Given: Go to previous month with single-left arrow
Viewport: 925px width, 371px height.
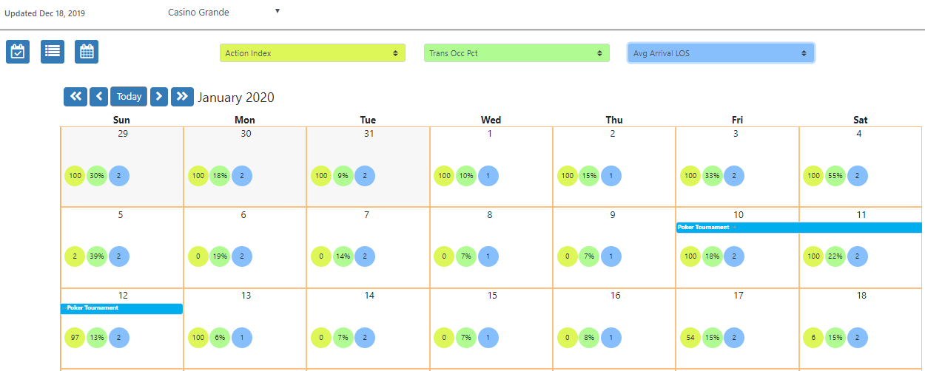Looking at the screenshot, I should click(99, 97).
